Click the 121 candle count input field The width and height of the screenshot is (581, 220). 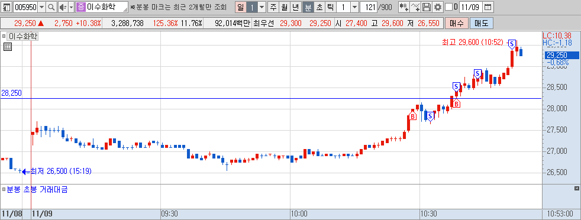pyautogui.click(x=369, y=7)
